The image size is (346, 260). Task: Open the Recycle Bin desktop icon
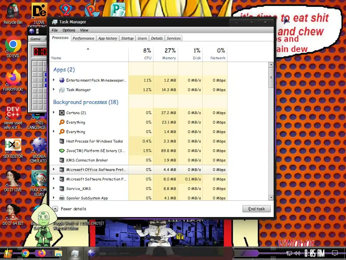(13, 10)
